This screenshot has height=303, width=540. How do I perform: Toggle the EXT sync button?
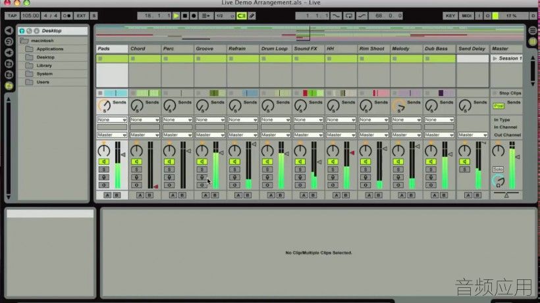click(81, 16)
